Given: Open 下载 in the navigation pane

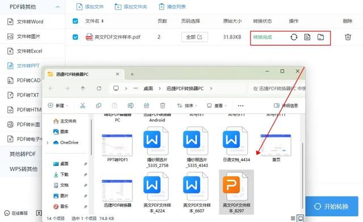Looking at the screenshot, I should (61, 174).
